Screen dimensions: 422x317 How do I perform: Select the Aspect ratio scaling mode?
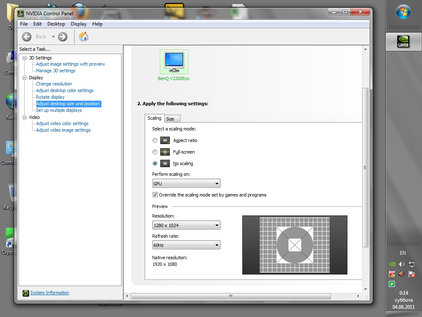(x=155, y=140)
